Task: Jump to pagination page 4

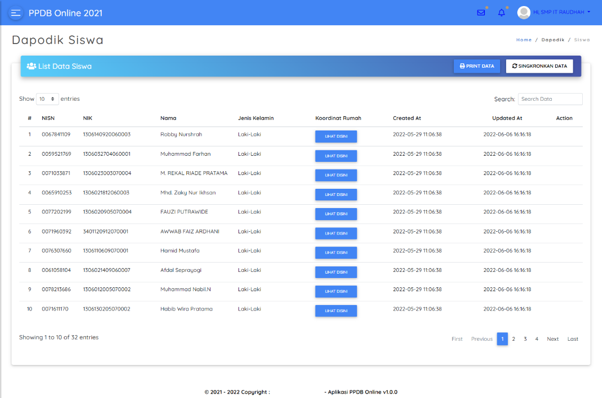Action: click(x=536, y=339)
